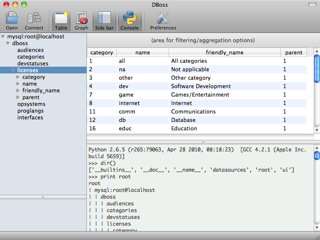Switch to Graph view
This screenshot has height=240, width=320.
pyautogui.click(x=81, y=21)
